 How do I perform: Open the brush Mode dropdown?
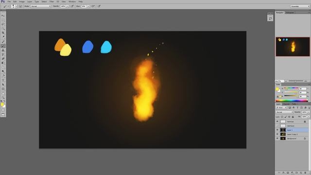(41, 6)
